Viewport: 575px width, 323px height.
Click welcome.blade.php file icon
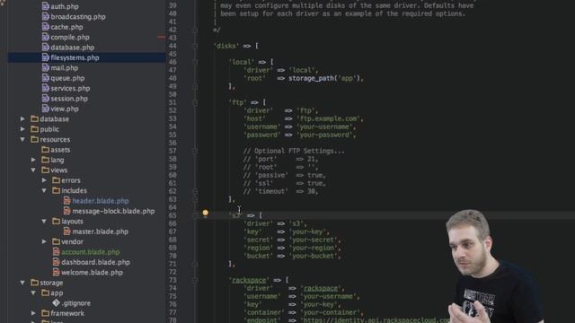pos(56,273)
